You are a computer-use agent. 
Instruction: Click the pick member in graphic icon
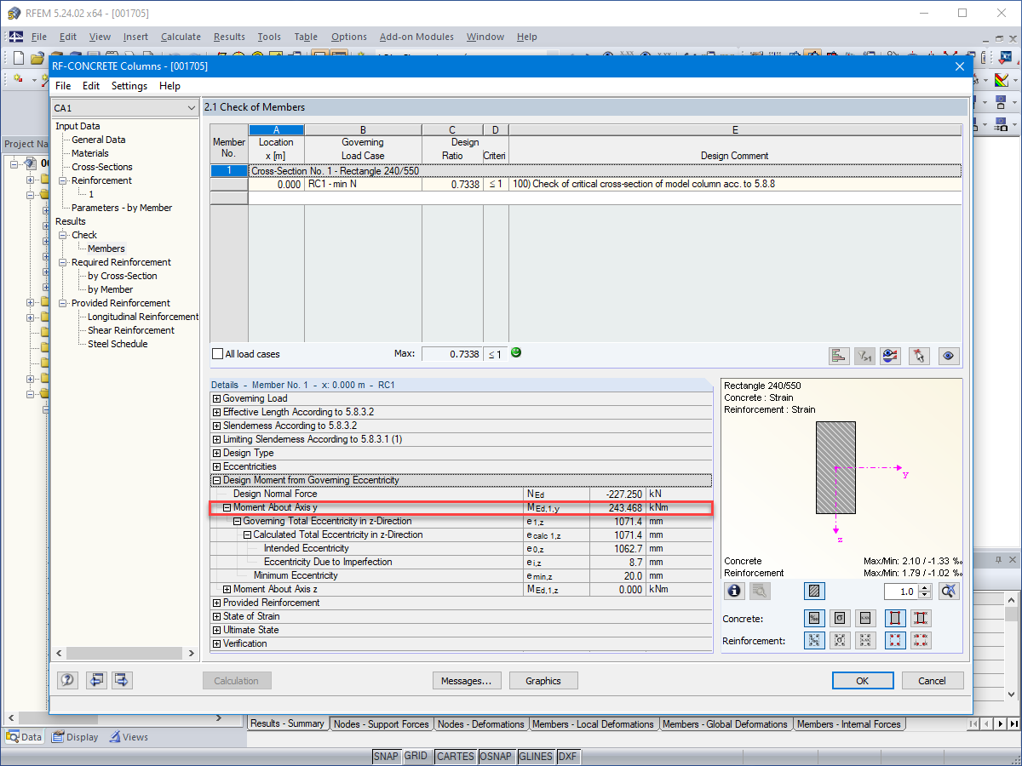click(x=917, y=356)
